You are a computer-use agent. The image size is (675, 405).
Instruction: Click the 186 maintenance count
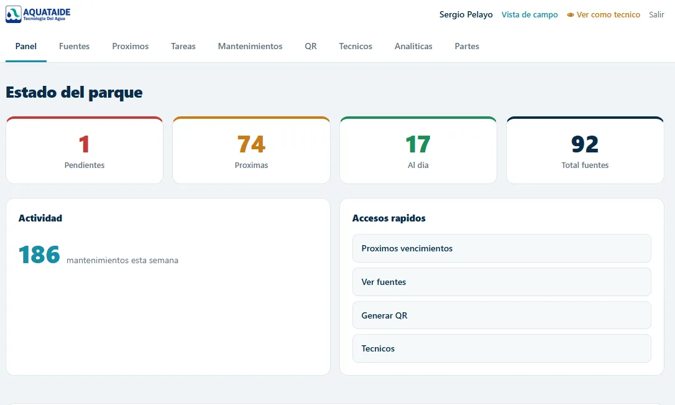click(x=39, y=254)
